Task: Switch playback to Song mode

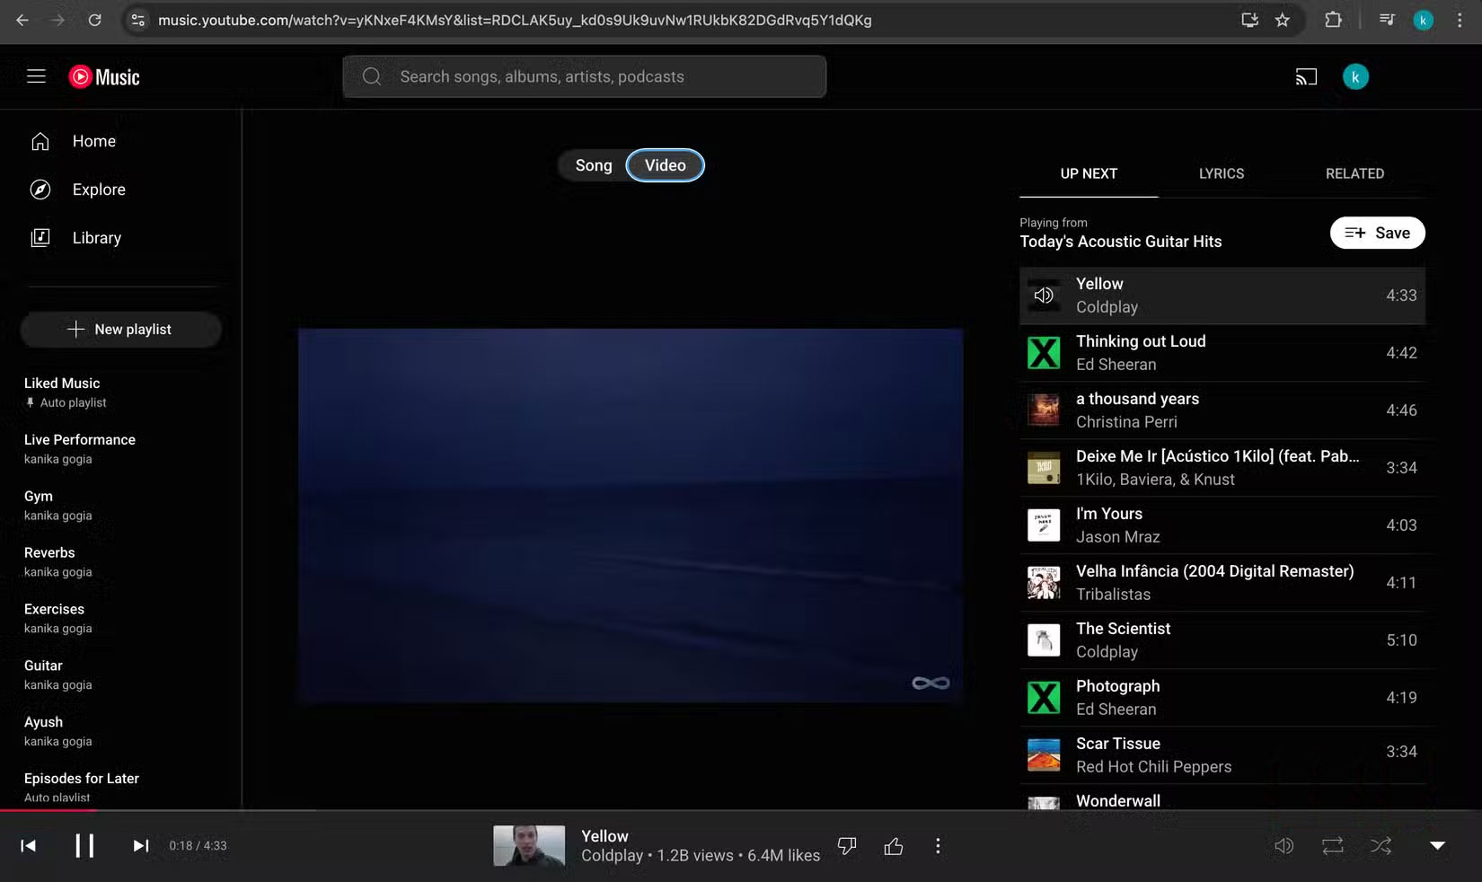Action: 593,165
